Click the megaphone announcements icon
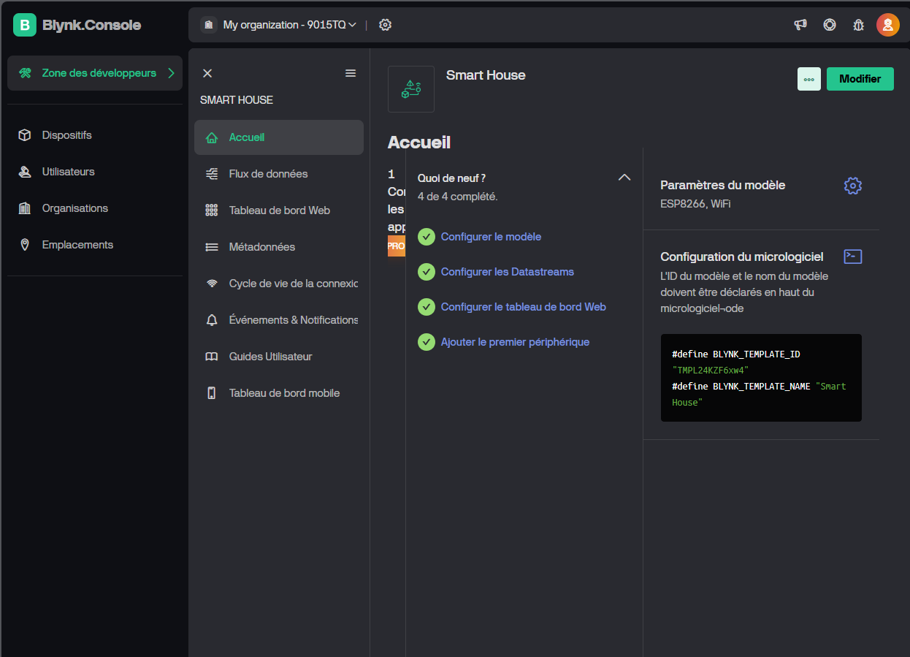This screenshot has width=910, height=657. point(800,25)
